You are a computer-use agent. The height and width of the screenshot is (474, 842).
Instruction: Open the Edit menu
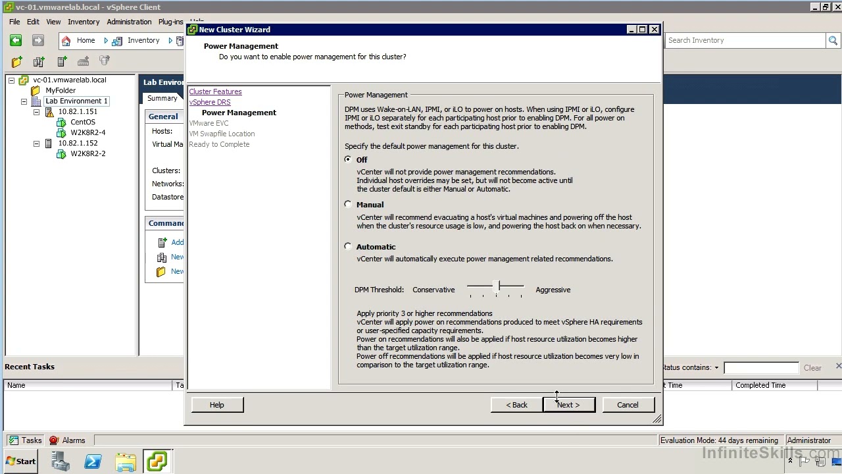click(33, 22)
